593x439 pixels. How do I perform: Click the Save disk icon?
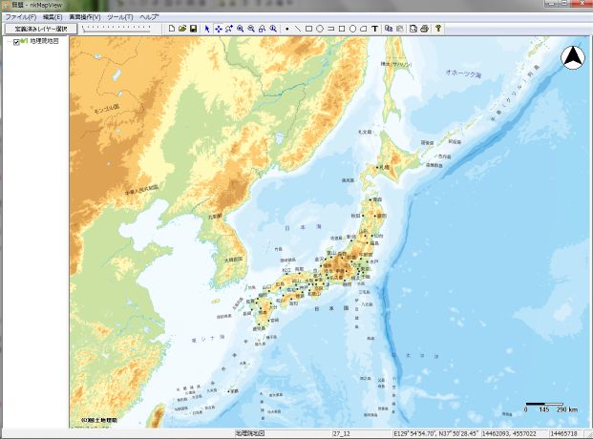(193, 29)
